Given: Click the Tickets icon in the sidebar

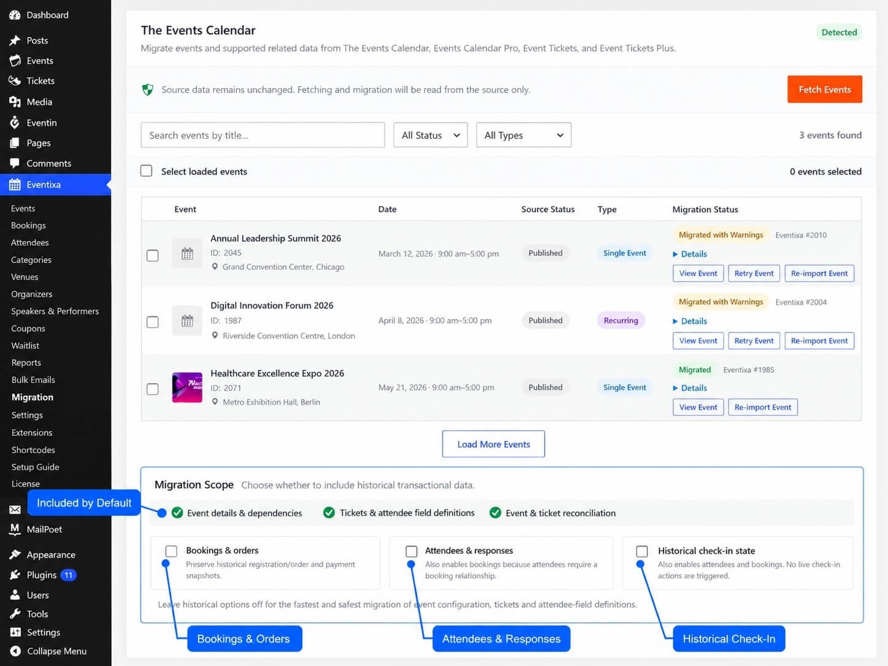Looking at the screenshot, I should coord(15,81).
